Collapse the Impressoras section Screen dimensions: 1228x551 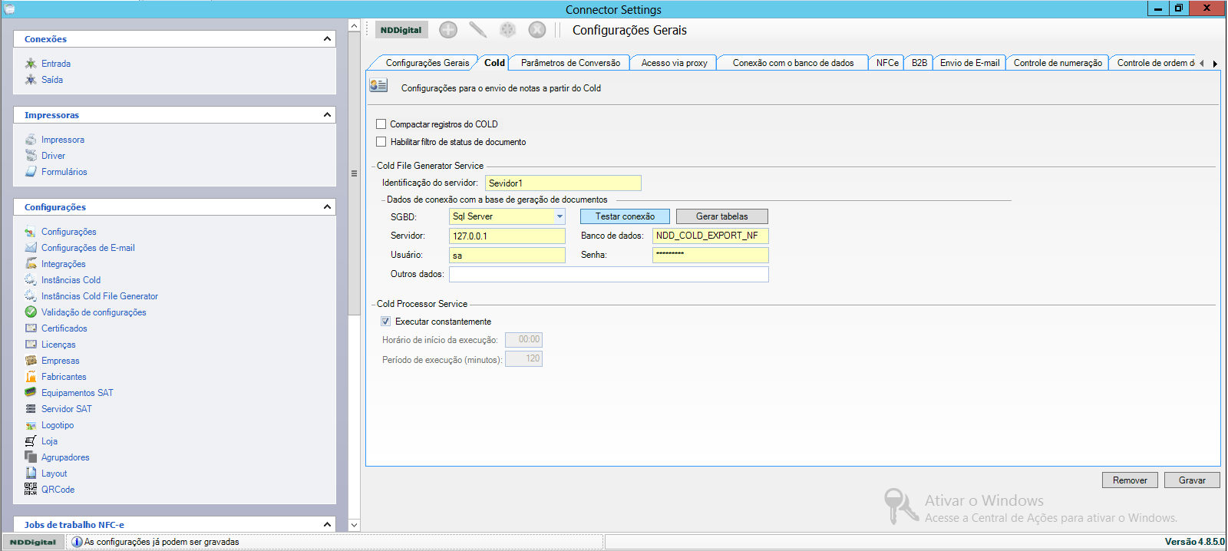pos(327,115)
